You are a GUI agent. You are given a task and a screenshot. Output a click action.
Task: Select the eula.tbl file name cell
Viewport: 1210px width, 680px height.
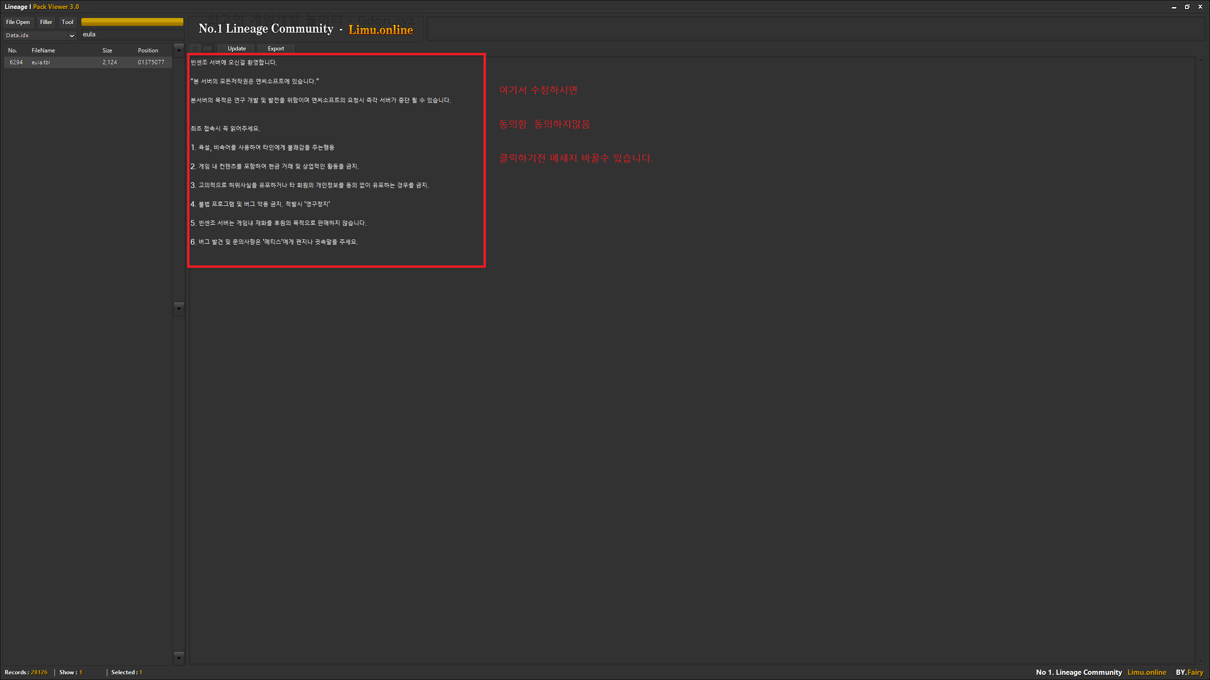coord(41,62)
